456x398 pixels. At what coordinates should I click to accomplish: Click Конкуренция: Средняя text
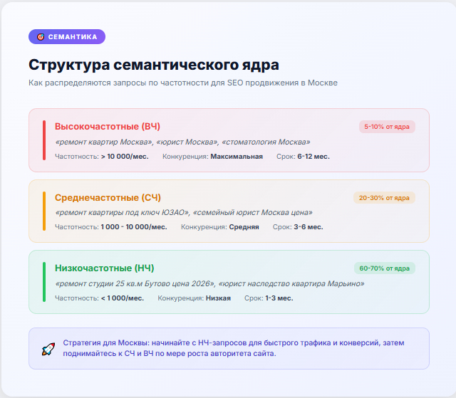220,227
